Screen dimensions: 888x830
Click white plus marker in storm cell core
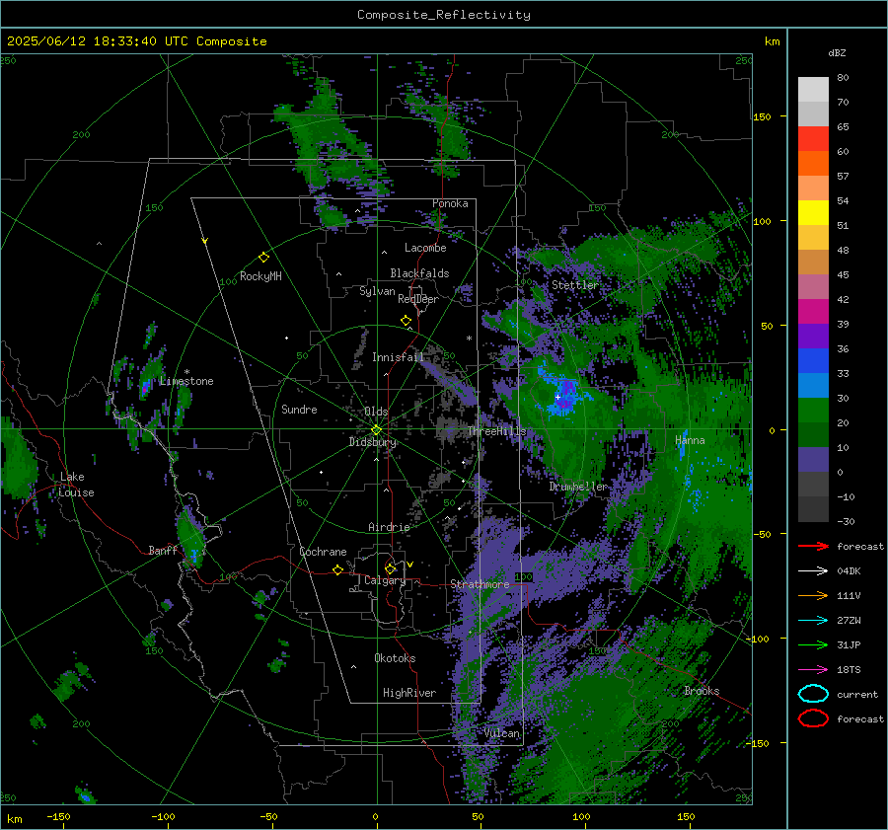[557, 397]
